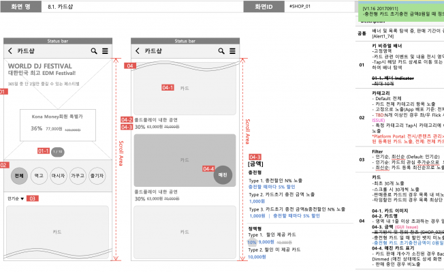The width and height of the screenshot is (444, 272).
Task: Click the 매진 sold-out badge
Action: point(223,175)
